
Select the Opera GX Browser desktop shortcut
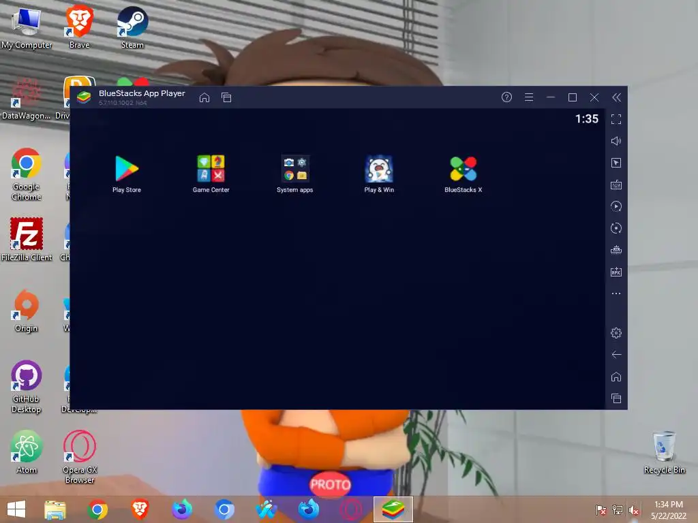point(80,457)
